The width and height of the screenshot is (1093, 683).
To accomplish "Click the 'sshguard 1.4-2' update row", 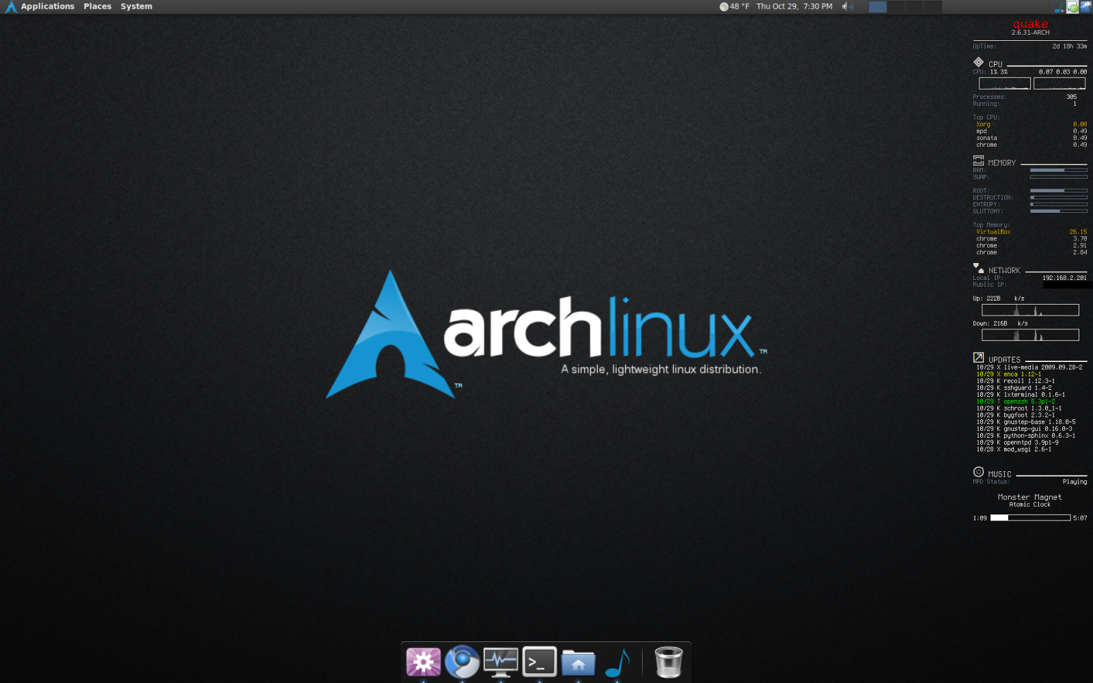I will 1014,388.
